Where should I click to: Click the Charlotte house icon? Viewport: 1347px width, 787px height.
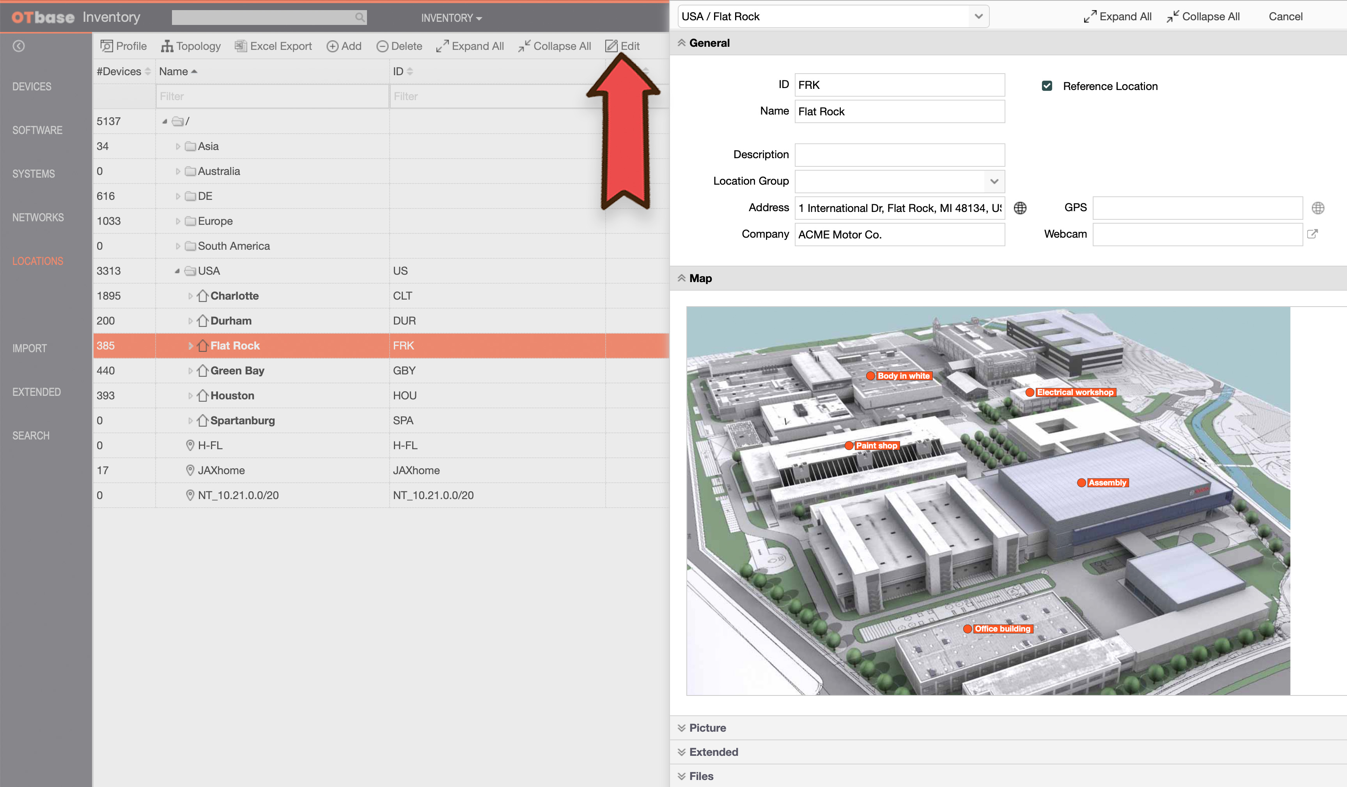202,296
